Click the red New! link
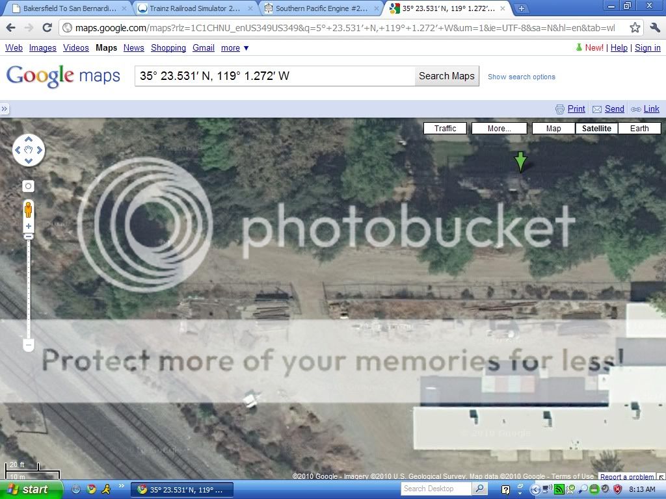Screen dimensions: 666x499 click(x=594, y=48)
